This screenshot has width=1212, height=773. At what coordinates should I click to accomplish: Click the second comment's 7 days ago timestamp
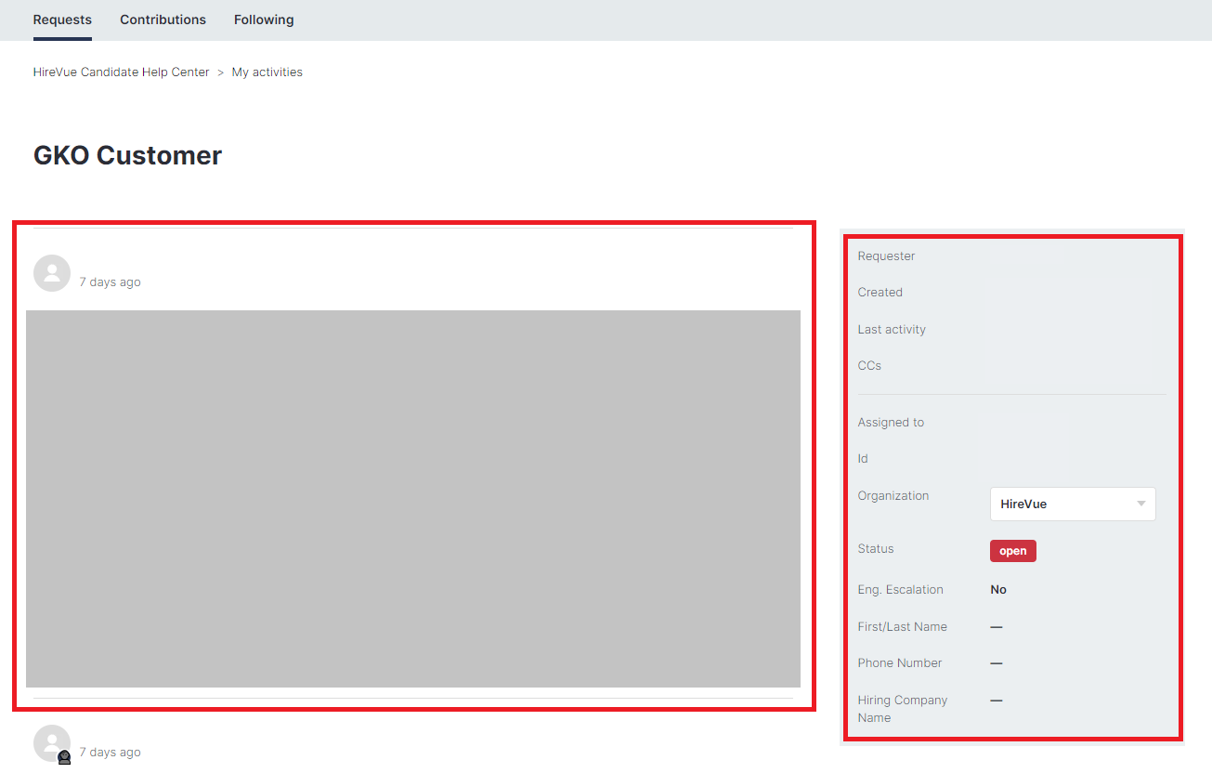[110, 753]
